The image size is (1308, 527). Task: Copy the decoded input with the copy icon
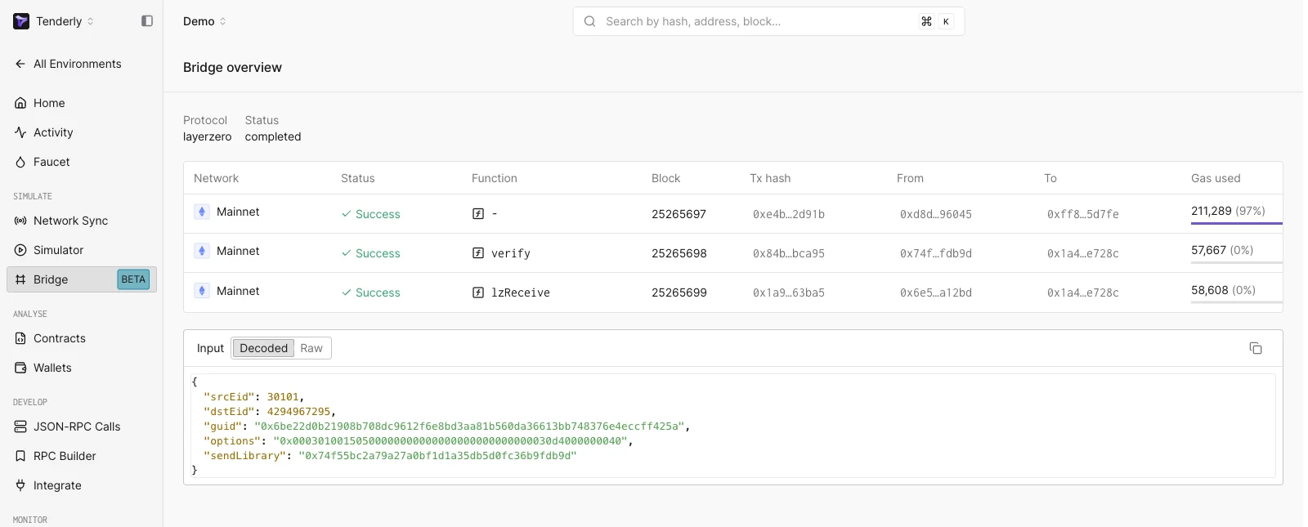tap(1256, 348)
